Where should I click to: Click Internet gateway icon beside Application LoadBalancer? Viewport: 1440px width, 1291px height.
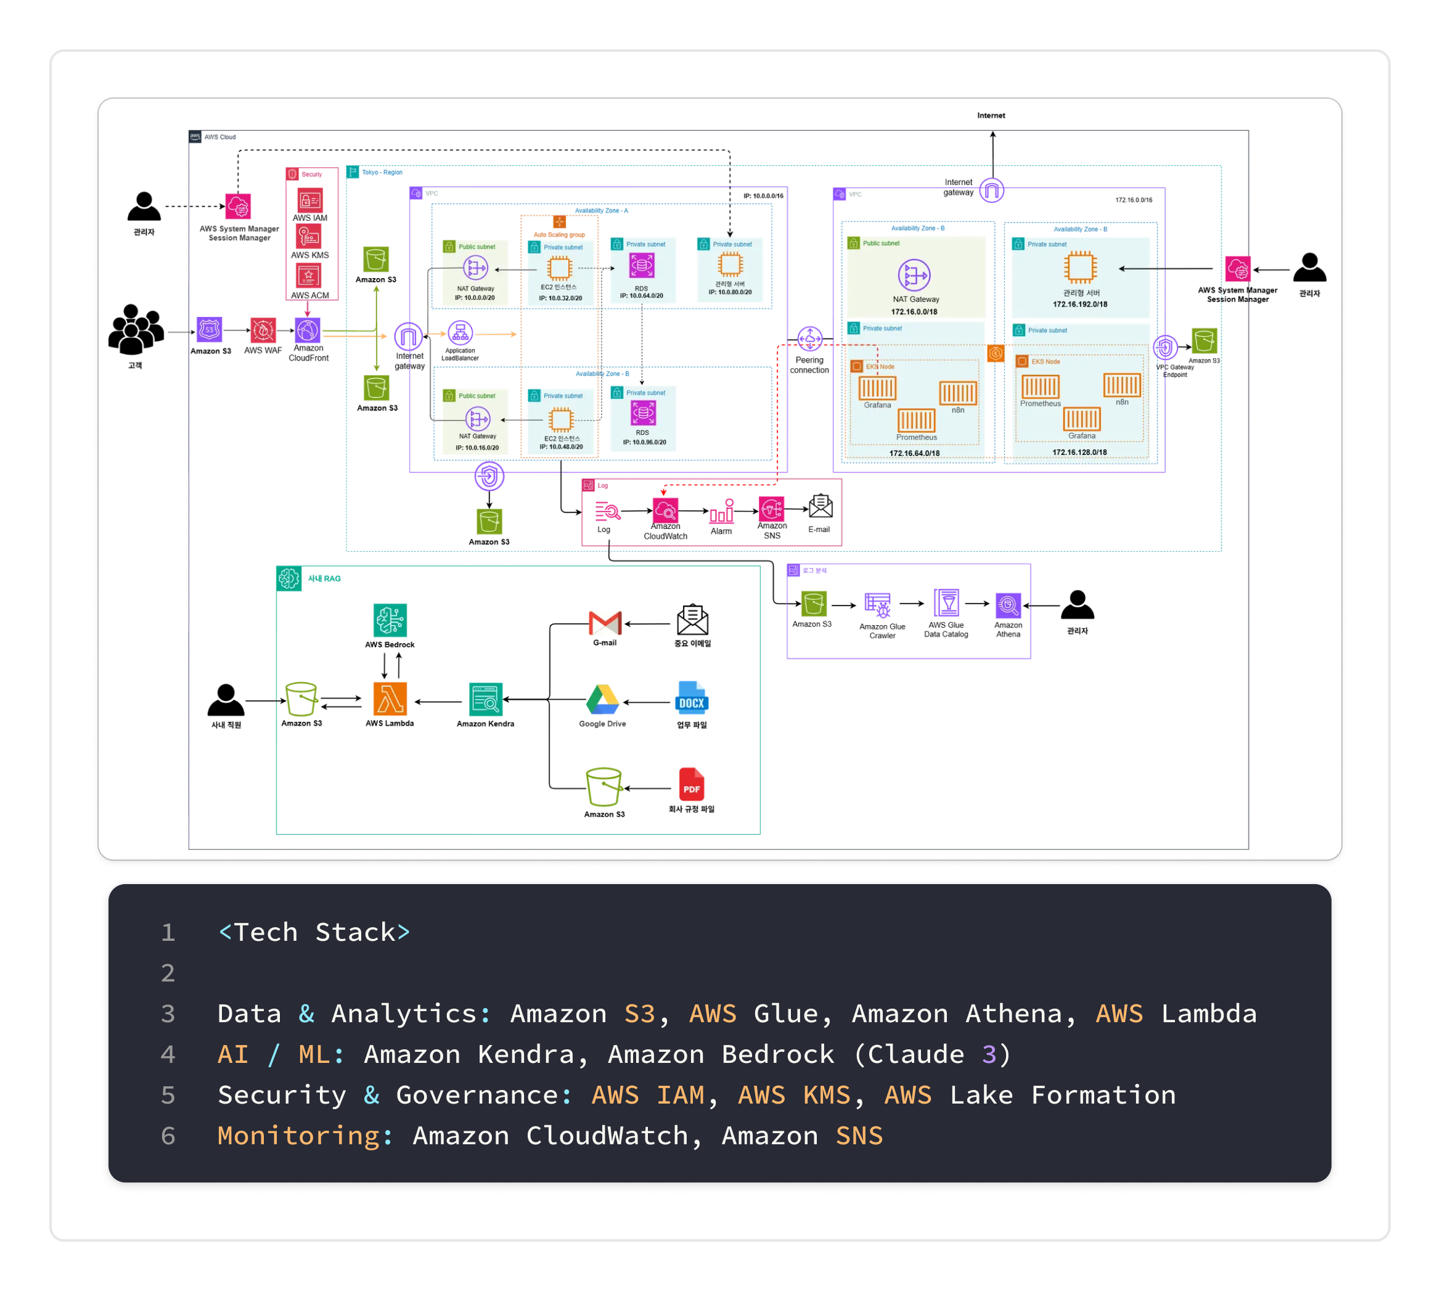pos(408,337)
